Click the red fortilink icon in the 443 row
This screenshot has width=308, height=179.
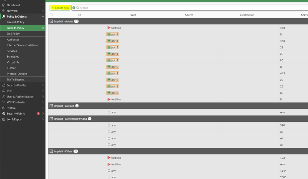[109, 28]
